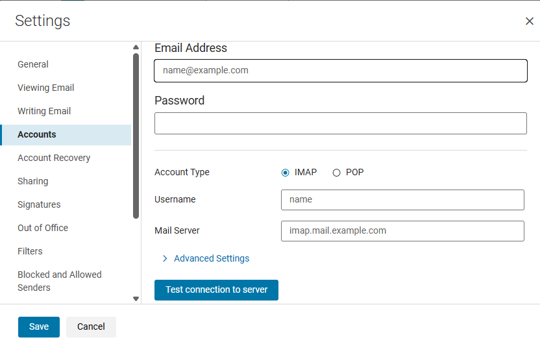This screenshot has width=540, height=344.
Task: Close the Settings dialog with X icon
Action: (x=529, y=21)
